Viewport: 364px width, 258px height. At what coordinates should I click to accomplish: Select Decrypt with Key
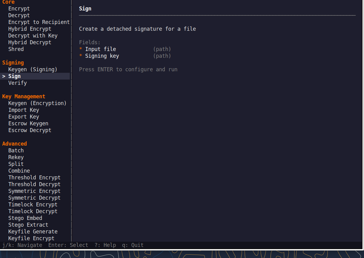tap(33, 36)
